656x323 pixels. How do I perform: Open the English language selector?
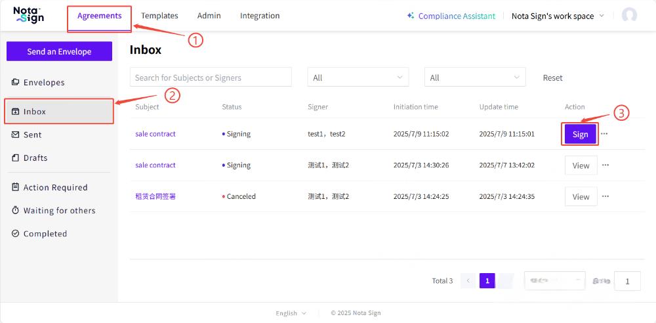pos(291,313)
